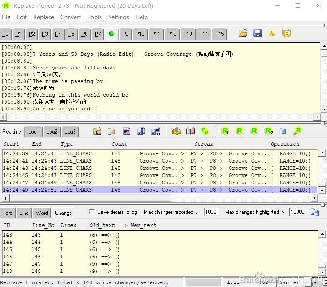Click the floppy with down-arrows save icon
327x287 pixels.
click(156, 131)
